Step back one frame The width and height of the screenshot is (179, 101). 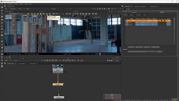point(53,61)
